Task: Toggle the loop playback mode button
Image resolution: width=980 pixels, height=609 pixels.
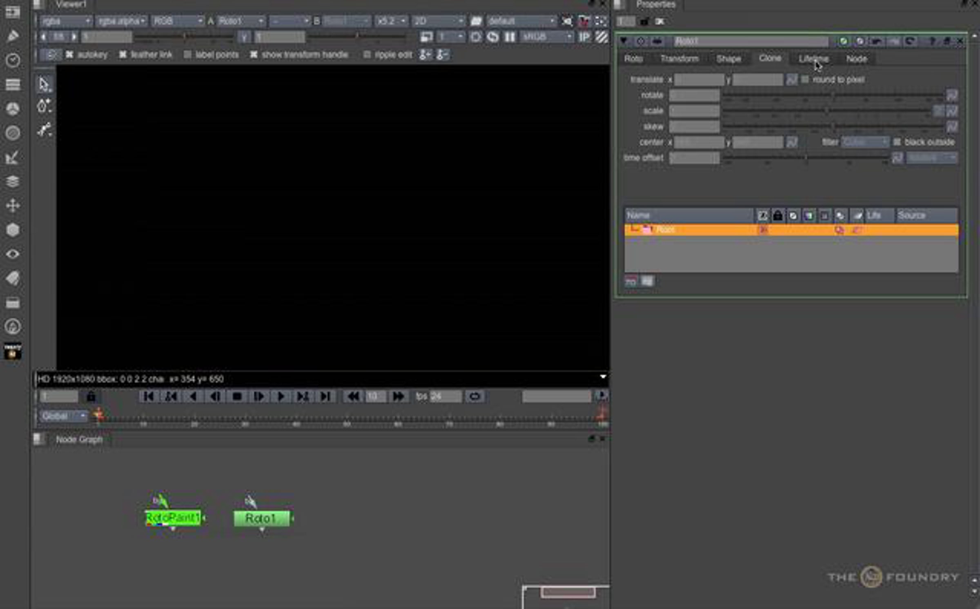Action: [x=474, y=396]
